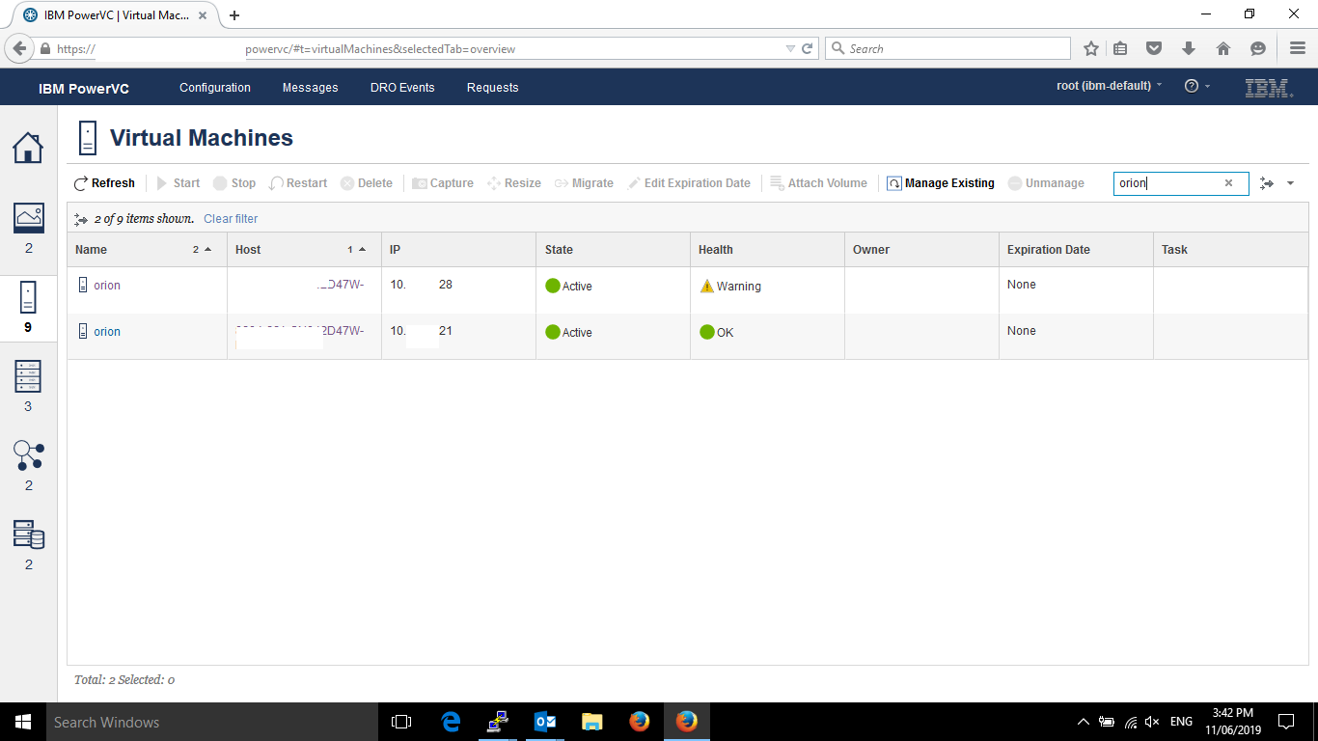Click the Manage Existing button
The height and width of the screenshot is (741, 1318).
[x=941, y=183]
